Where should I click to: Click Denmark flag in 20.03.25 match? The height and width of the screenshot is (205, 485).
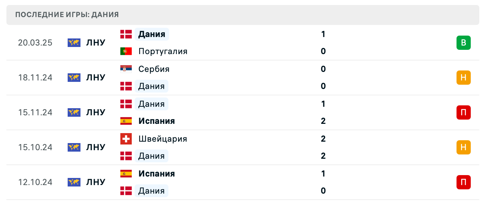coord(126,34)
